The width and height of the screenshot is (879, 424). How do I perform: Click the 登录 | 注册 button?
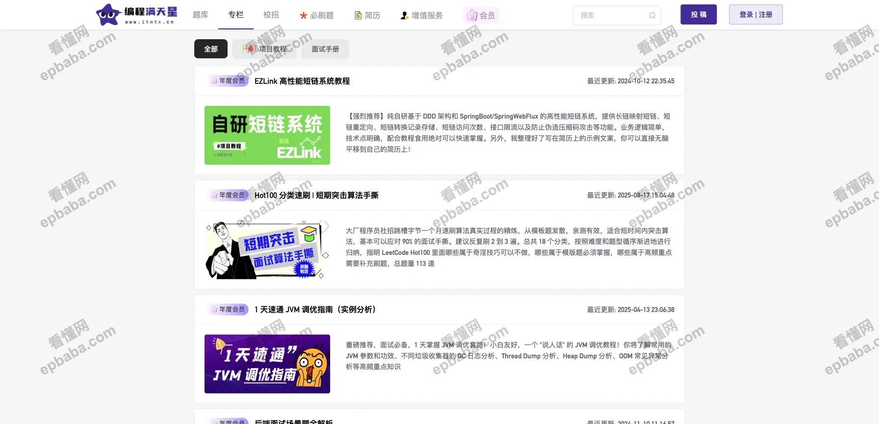(x=756, y=15)
